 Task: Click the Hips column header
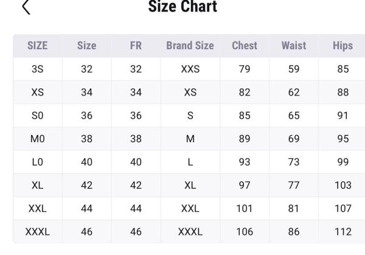click(x=343, y=46)
